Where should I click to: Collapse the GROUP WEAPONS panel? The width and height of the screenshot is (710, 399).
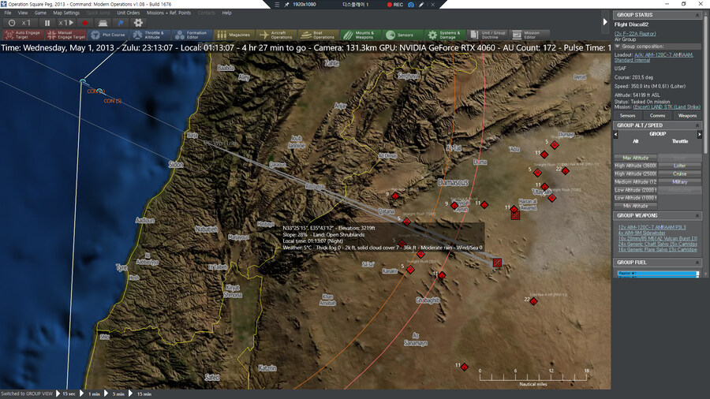697,216
